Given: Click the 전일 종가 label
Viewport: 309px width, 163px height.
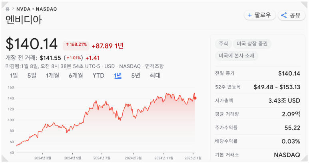Looking at the screenshot, I should (x=225, y=73).
